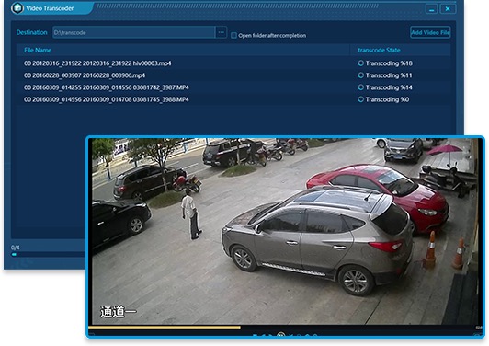Click the Transcoding %18 status text
Viewport: 489px width, 346px height.
389,63
